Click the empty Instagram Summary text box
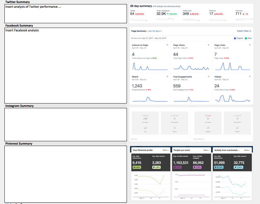 click(x=66, y=124)
